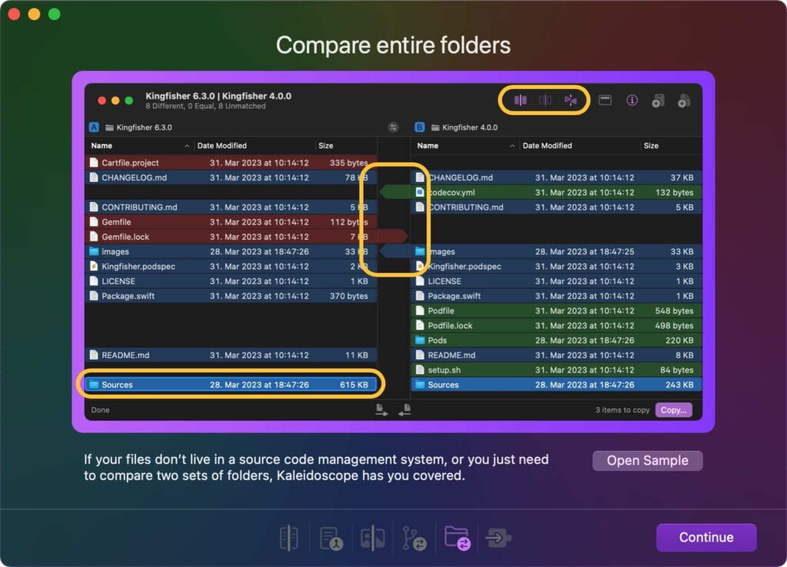Click the add-file-to-right-pane icon
Image resolution: width=787 pixels, height=567 pixels.
[685, 100]
